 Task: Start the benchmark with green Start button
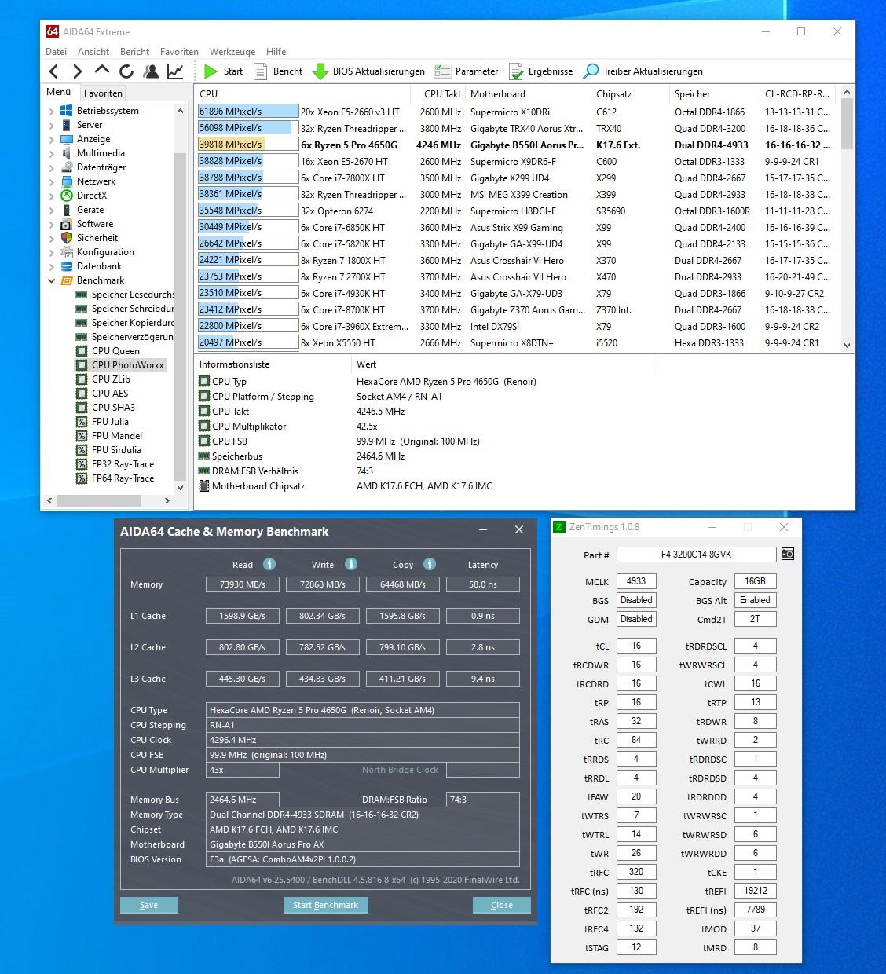223,71
